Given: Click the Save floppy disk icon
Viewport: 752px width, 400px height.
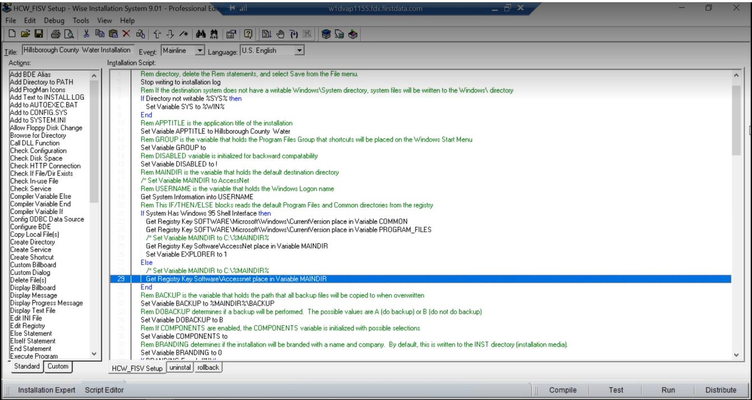Looking at the screenshot, I should click(x=39, y=34).
